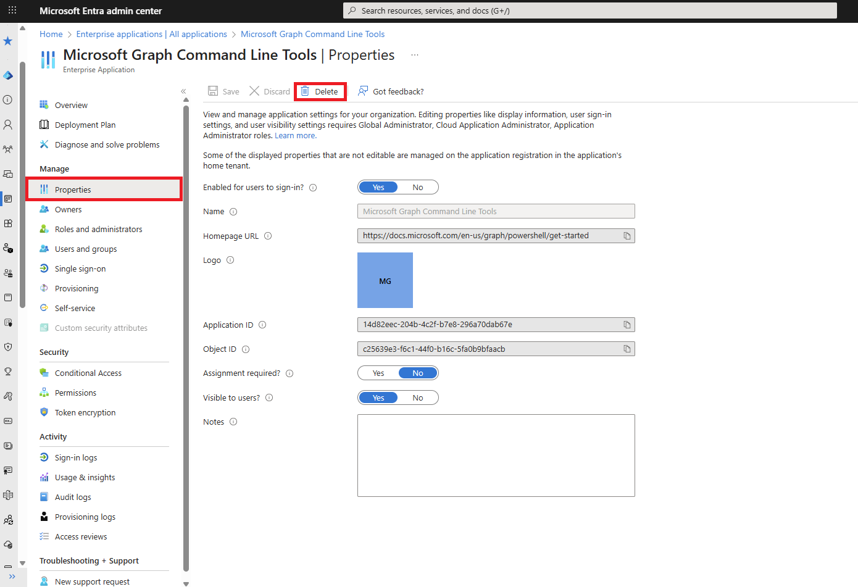
Task: Click into the Name text field
Action: coord(496,211)
